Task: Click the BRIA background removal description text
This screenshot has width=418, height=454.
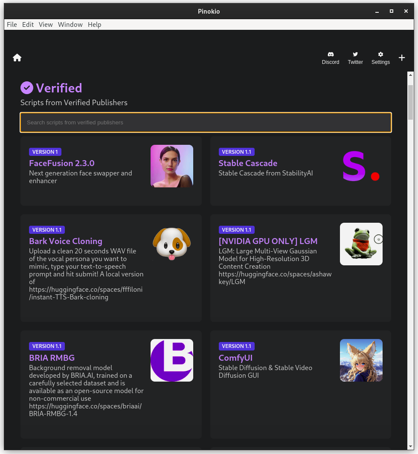Action: [87, 391]
